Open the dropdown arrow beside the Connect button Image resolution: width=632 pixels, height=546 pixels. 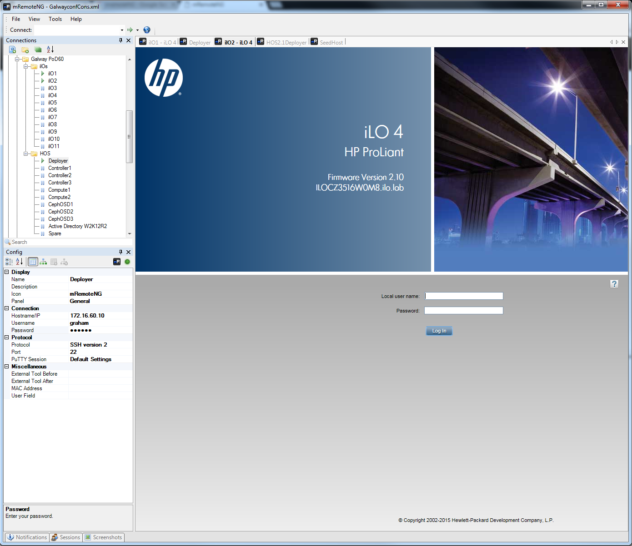point(137,30)
